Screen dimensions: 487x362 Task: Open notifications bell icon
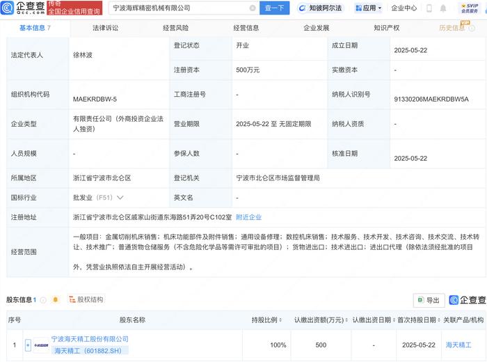coord(443,8)
